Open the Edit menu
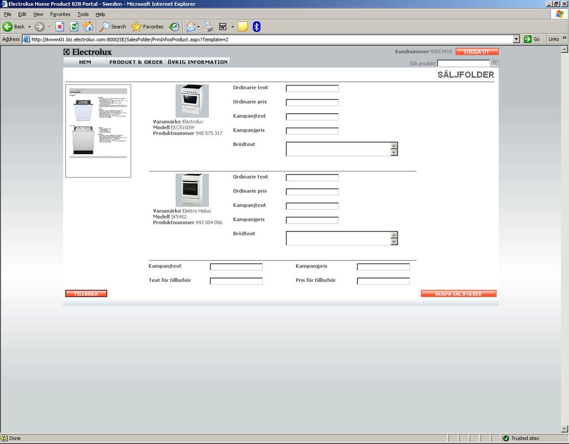This screenshot has height=444, width=569. 22,14
